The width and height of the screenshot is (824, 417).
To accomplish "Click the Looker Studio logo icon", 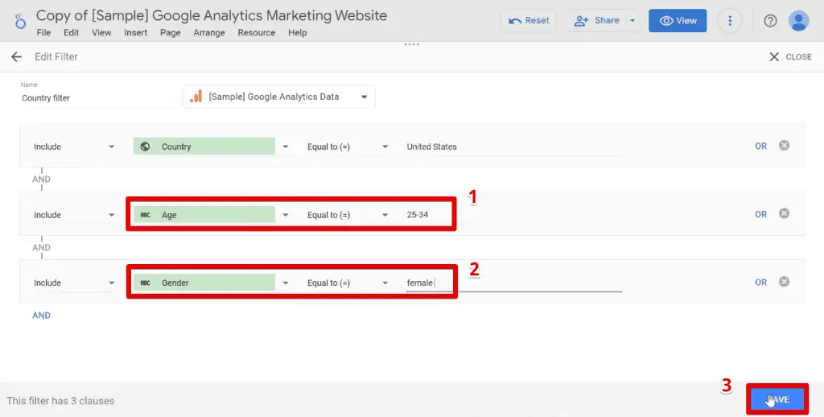I will pos(19,23).
